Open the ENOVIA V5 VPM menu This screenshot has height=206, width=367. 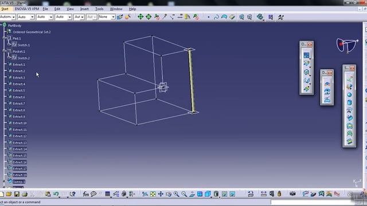point(27,9)
